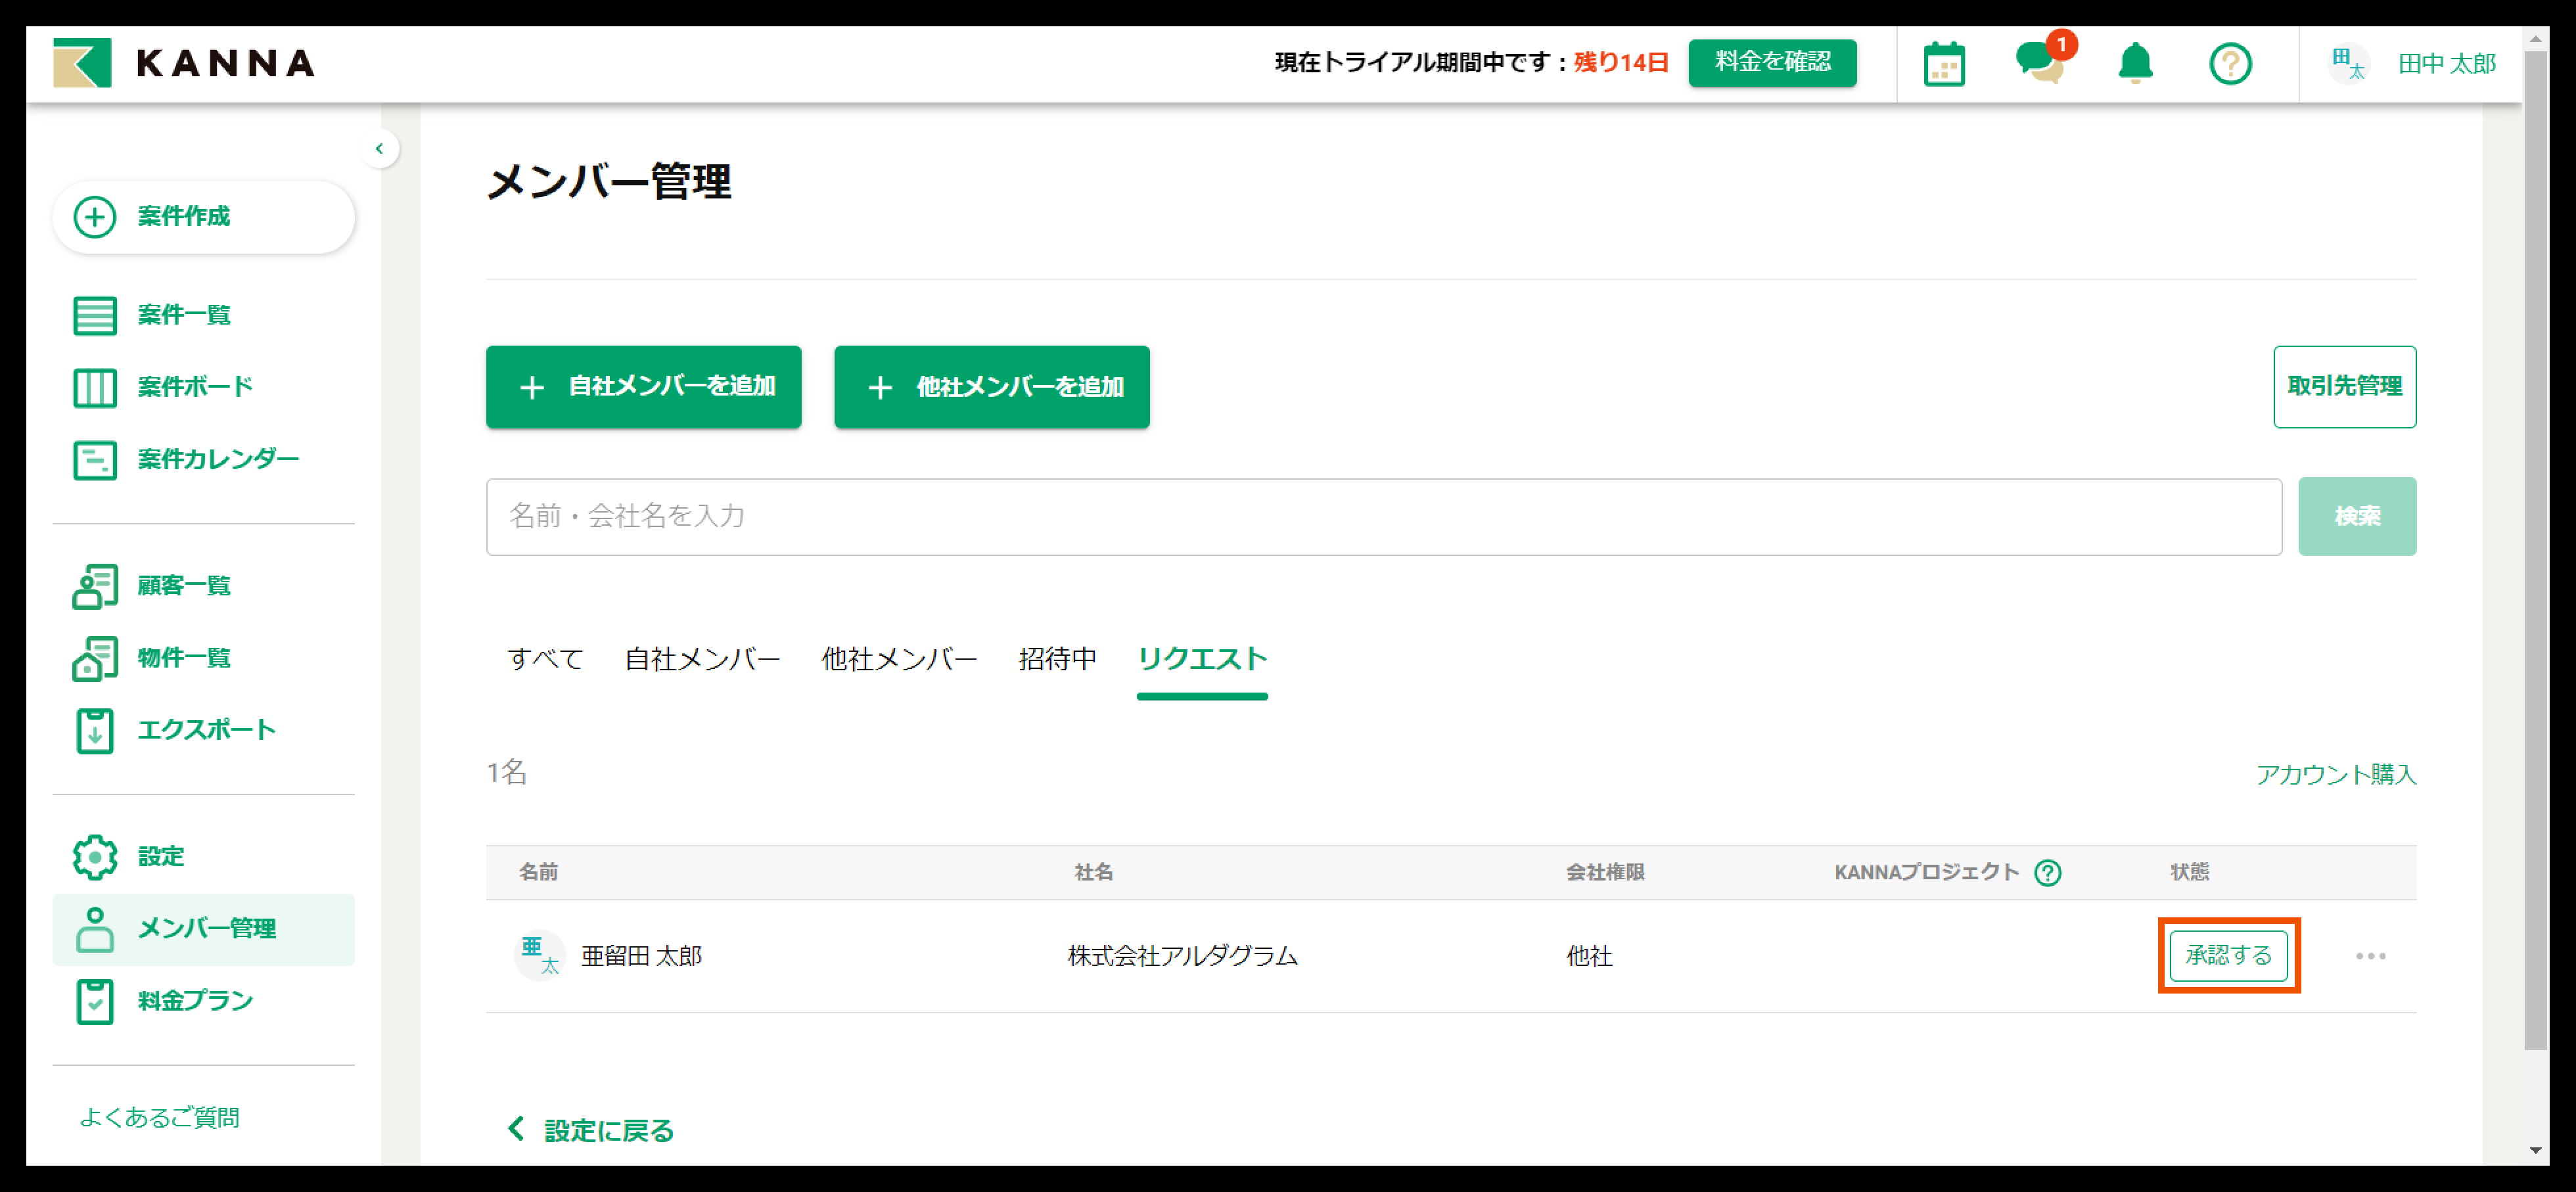Switch to 招待中 tab

click(x=1057, y=659)
